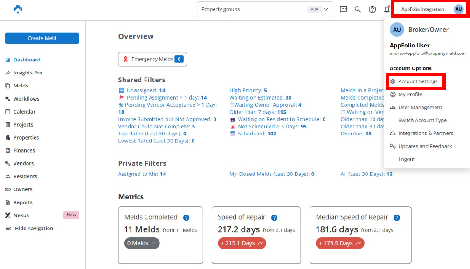Open the chat messages icon
The image size is (470, 269).
(x=344, y=9)
